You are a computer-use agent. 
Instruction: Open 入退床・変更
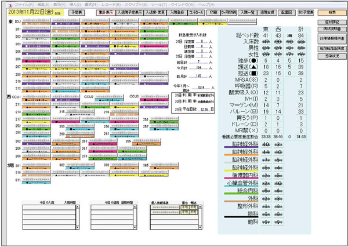point(155,13)
